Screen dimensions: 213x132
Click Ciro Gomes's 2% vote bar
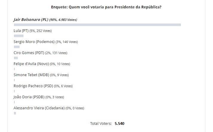[x=16, y=58]
